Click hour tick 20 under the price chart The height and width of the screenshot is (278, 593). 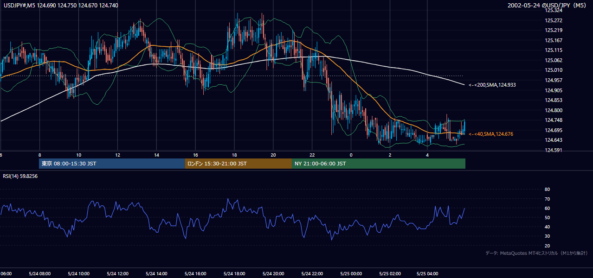[x=273, y=155]
